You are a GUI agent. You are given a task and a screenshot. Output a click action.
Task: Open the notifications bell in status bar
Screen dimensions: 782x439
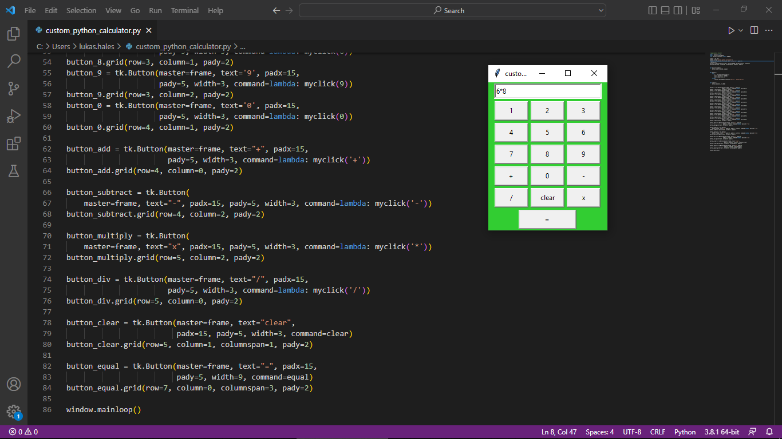click(769, 432)
